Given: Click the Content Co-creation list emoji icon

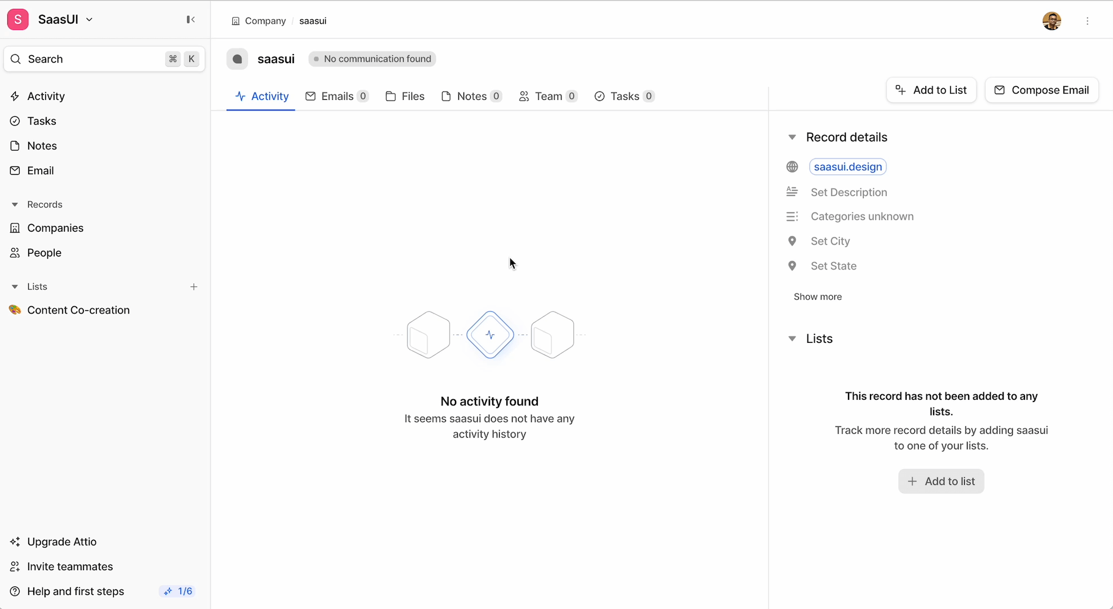Looking at the screenshot, I should (x=15, y=310).
